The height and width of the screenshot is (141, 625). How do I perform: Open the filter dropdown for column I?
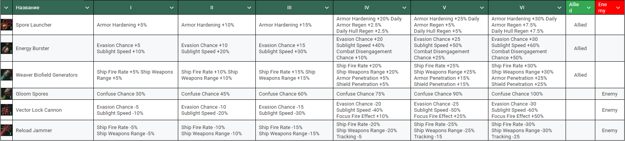(x=172, y=7)
